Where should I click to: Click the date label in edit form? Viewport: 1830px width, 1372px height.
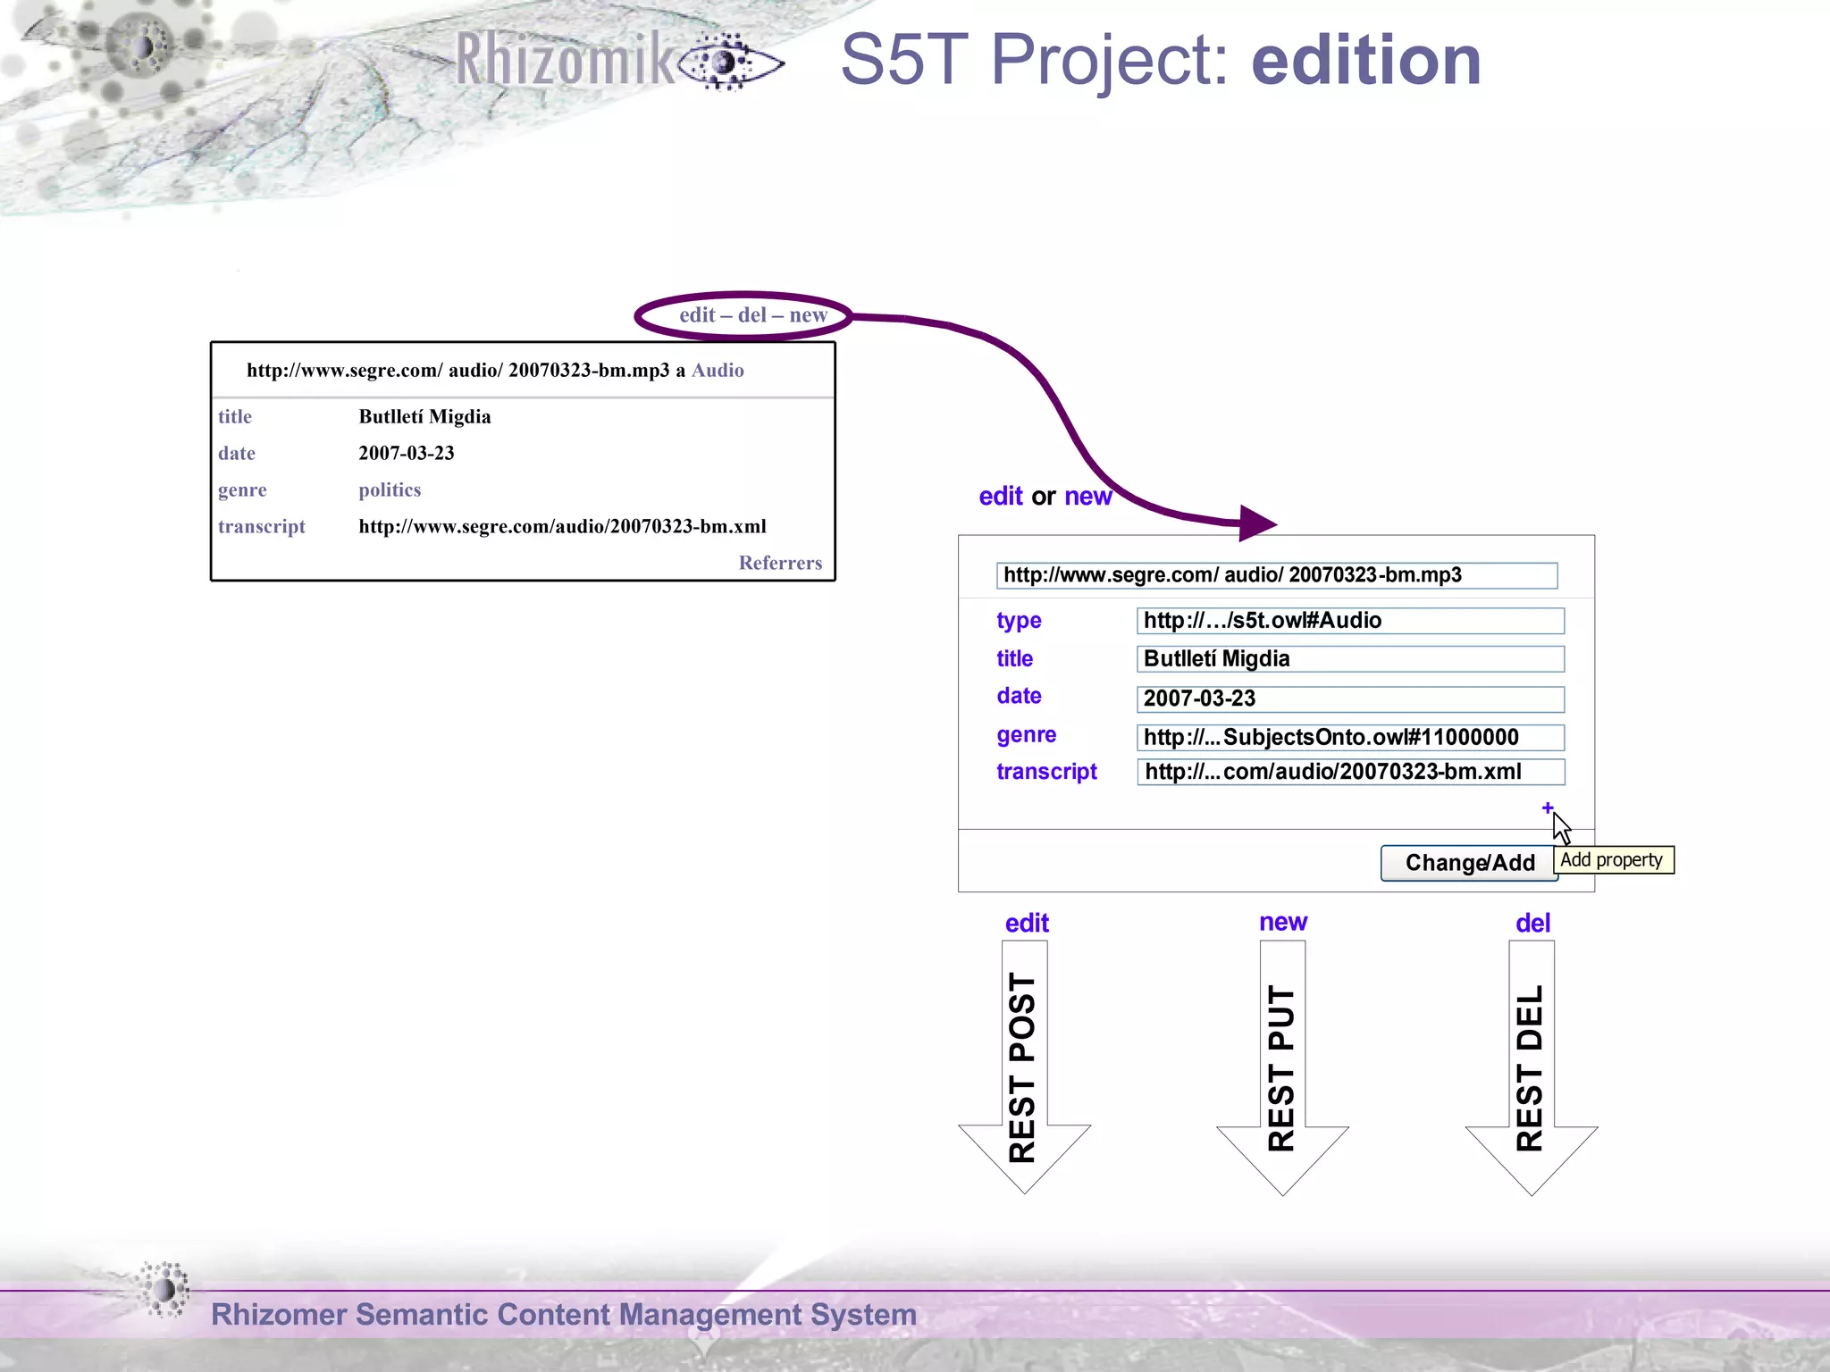click(1019, 696)
